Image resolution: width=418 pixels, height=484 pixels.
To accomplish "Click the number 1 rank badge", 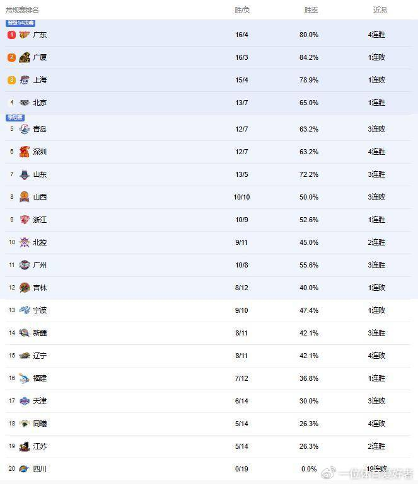I will click(11, 35).
